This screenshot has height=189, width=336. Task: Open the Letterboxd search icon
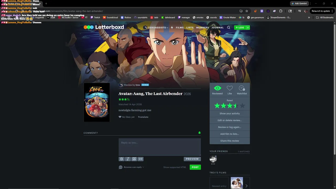point(229,28)
